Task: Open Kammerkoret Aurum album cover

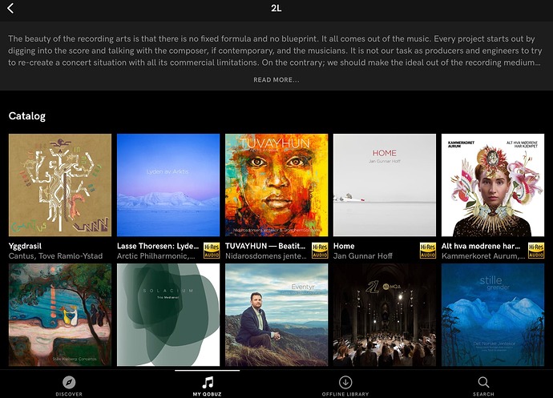Action: click(x=493, y=185)
